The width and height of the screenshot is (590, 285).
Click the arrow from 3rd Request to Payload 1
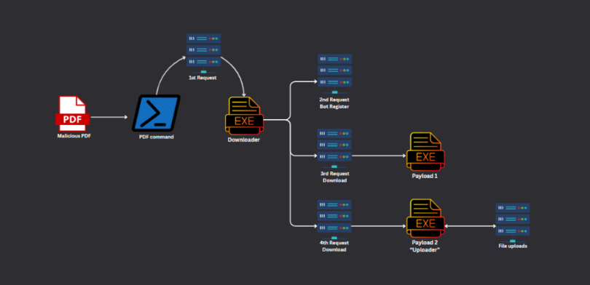[x=379, y=156]
